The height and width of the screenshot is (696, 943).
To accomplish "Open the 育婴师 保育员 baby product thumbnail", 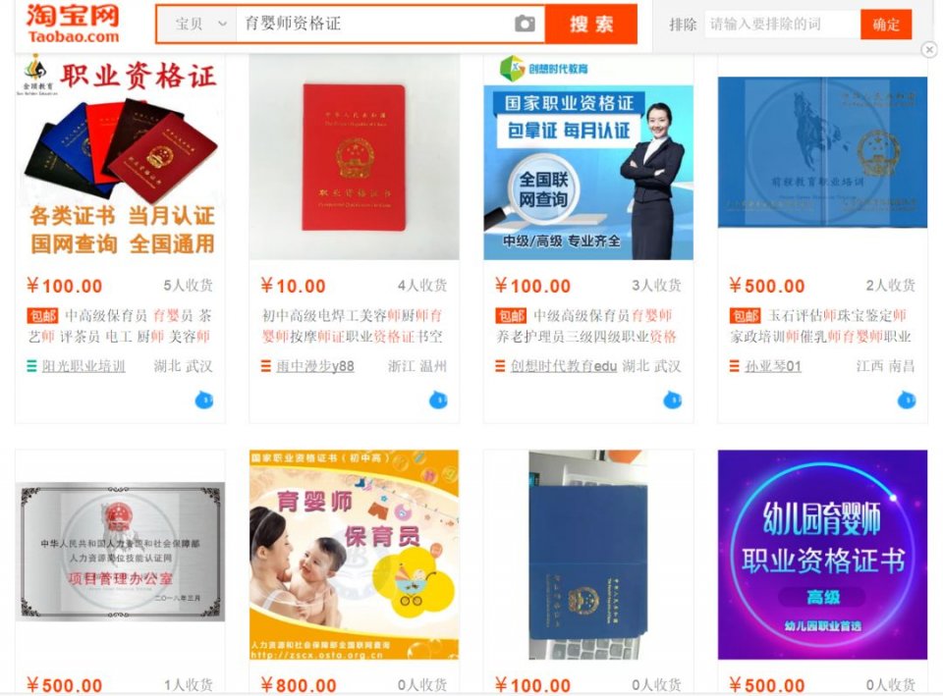I will click(355, 555).
